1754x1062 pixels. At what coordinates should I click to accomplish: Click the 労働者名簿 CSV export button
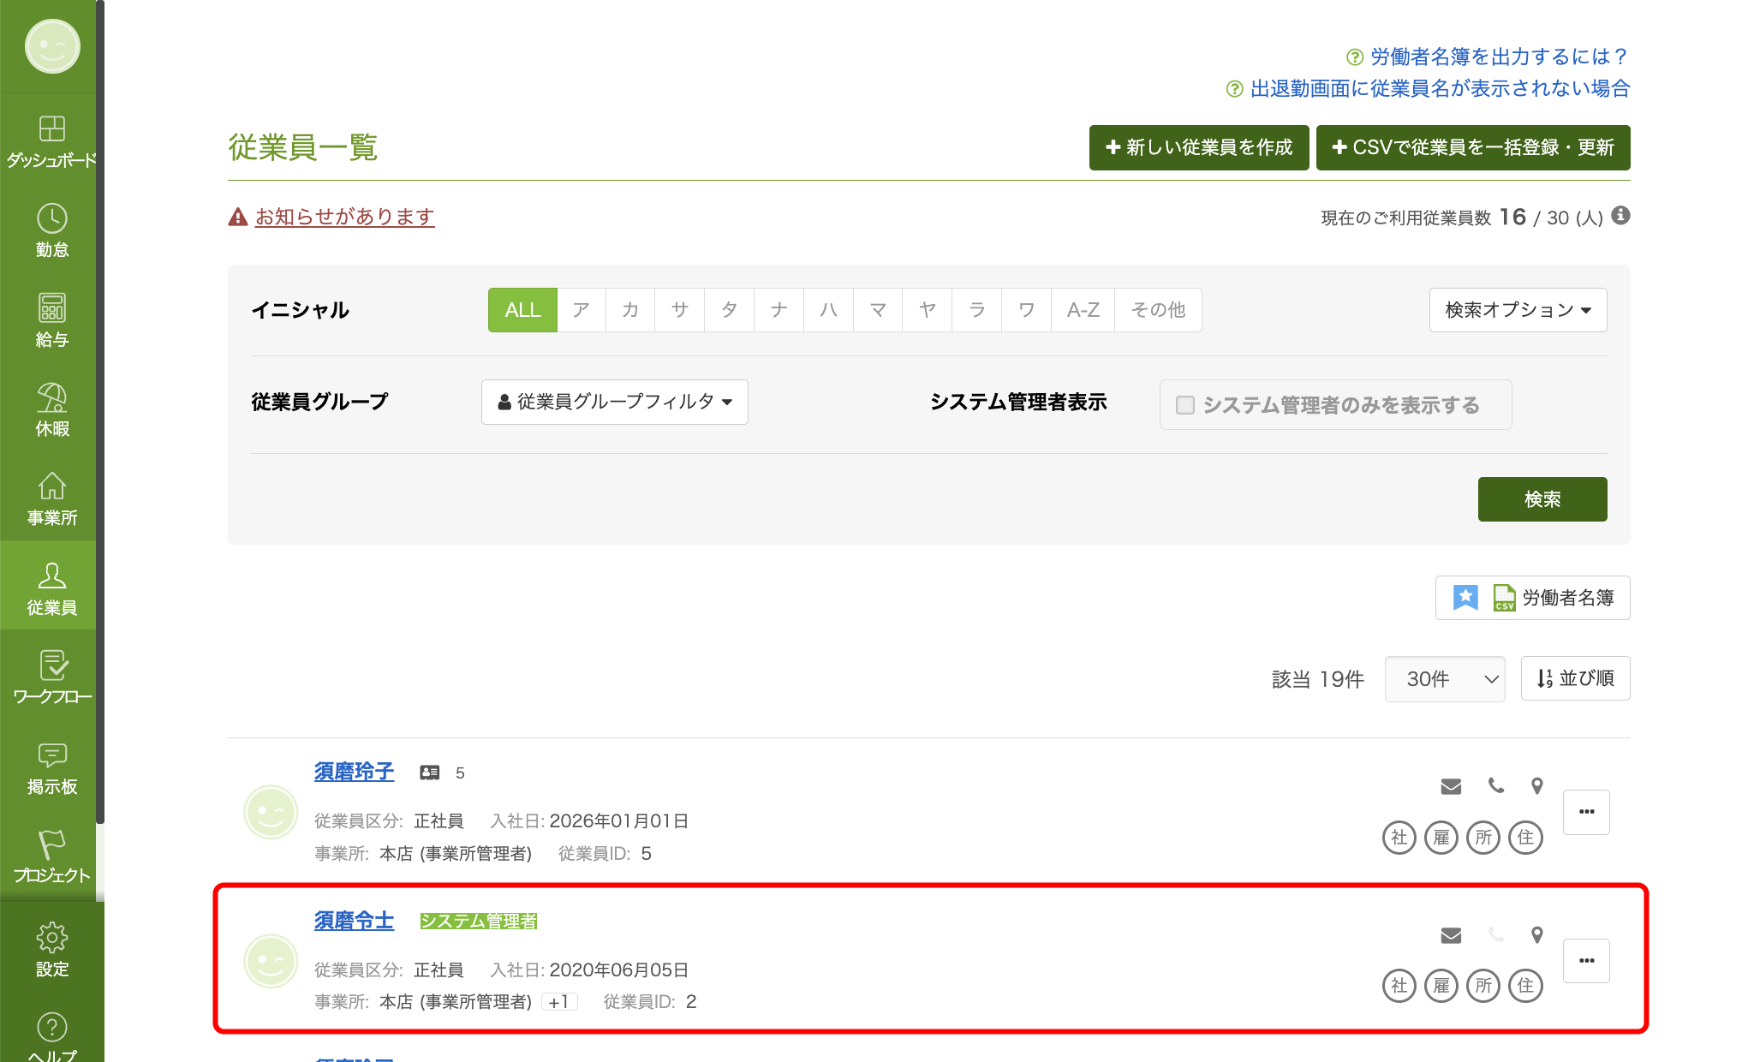(1532, 598)
